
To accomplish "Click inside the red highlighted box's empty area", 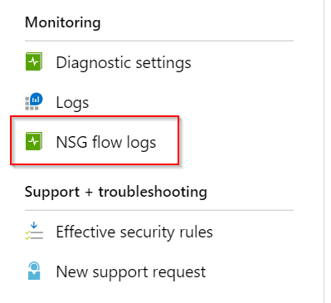I will (x=167, y=141).
